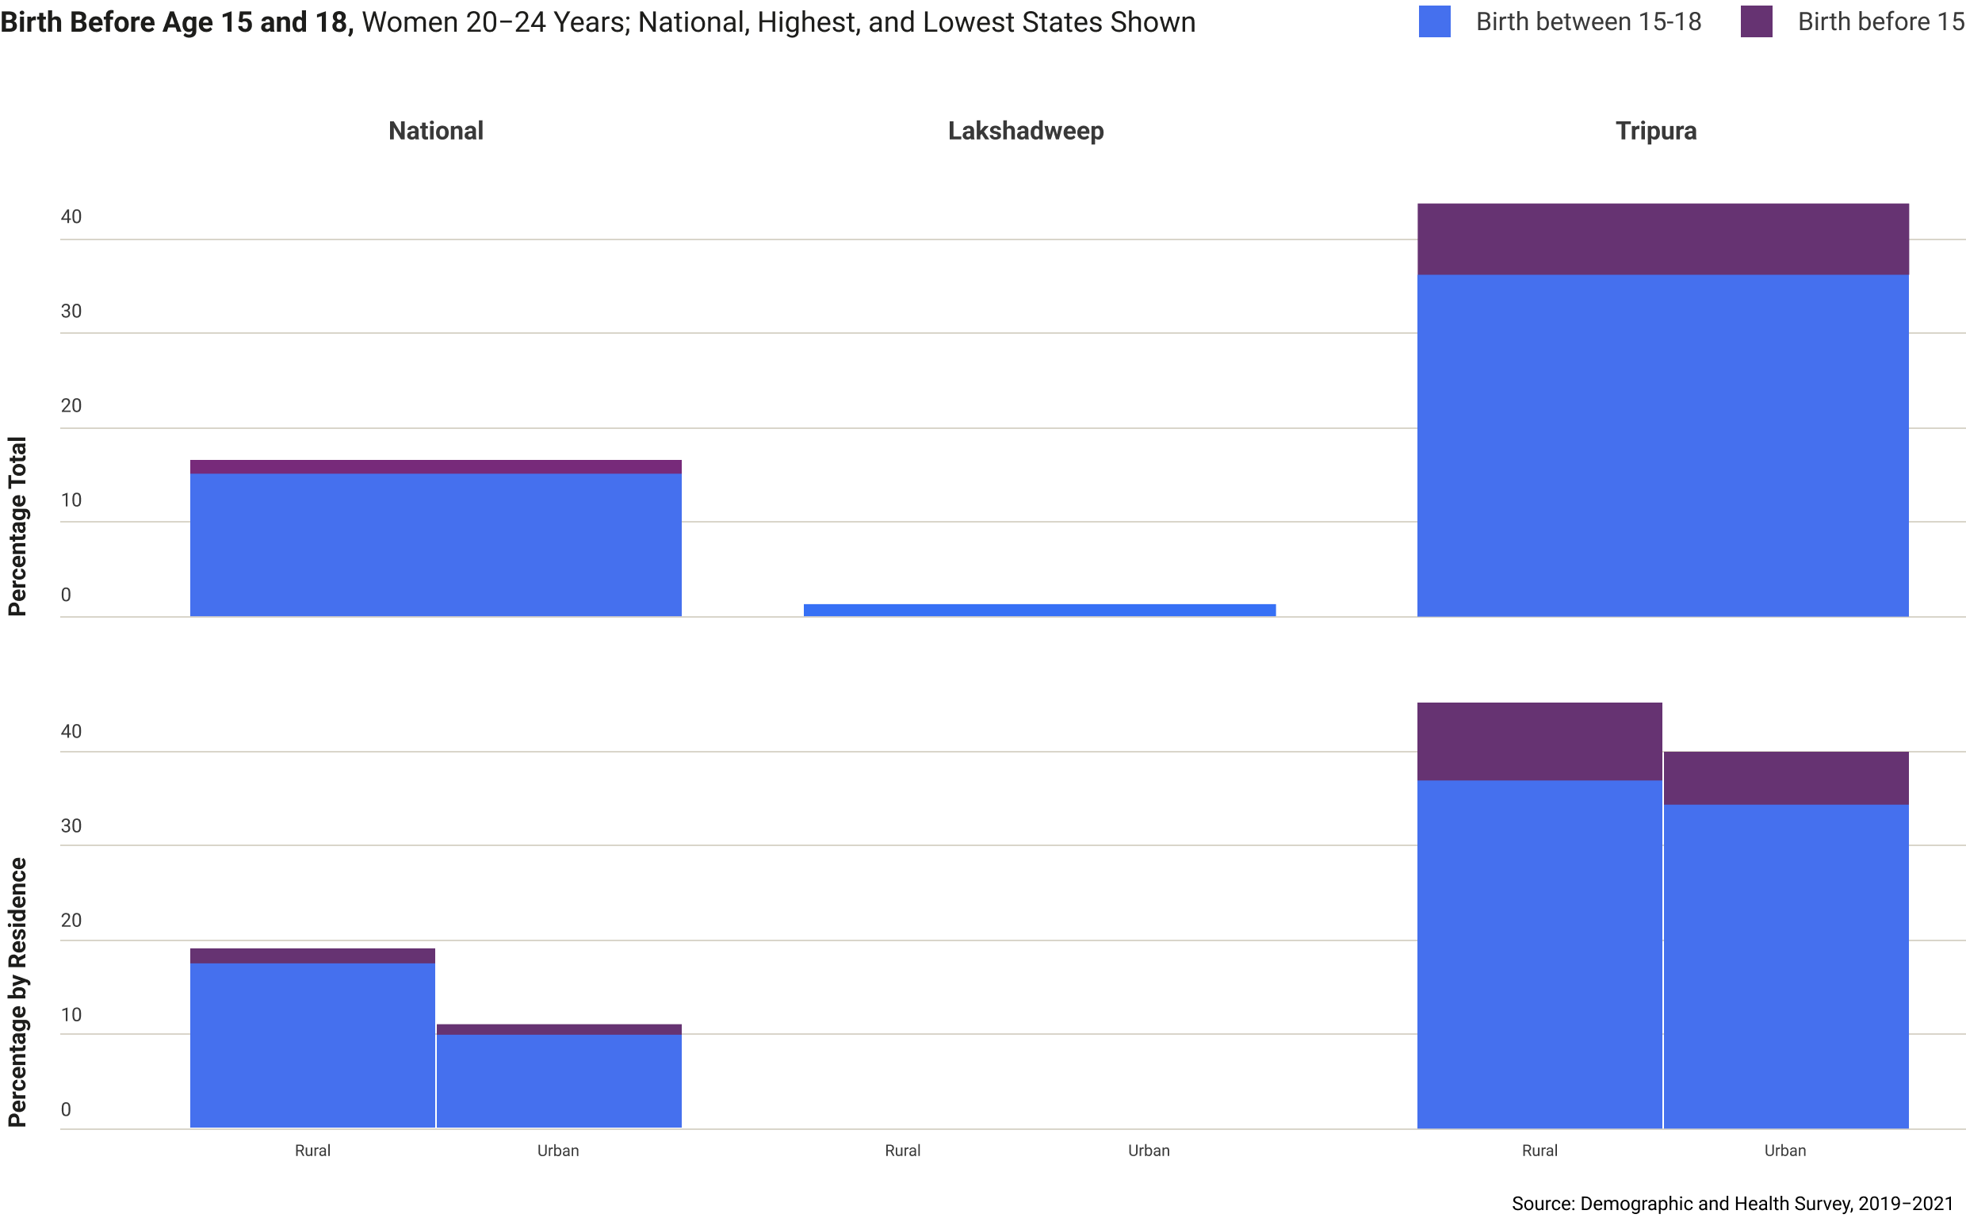Click the 'Rural' axis label under Tripura

pos(1540,1151)
